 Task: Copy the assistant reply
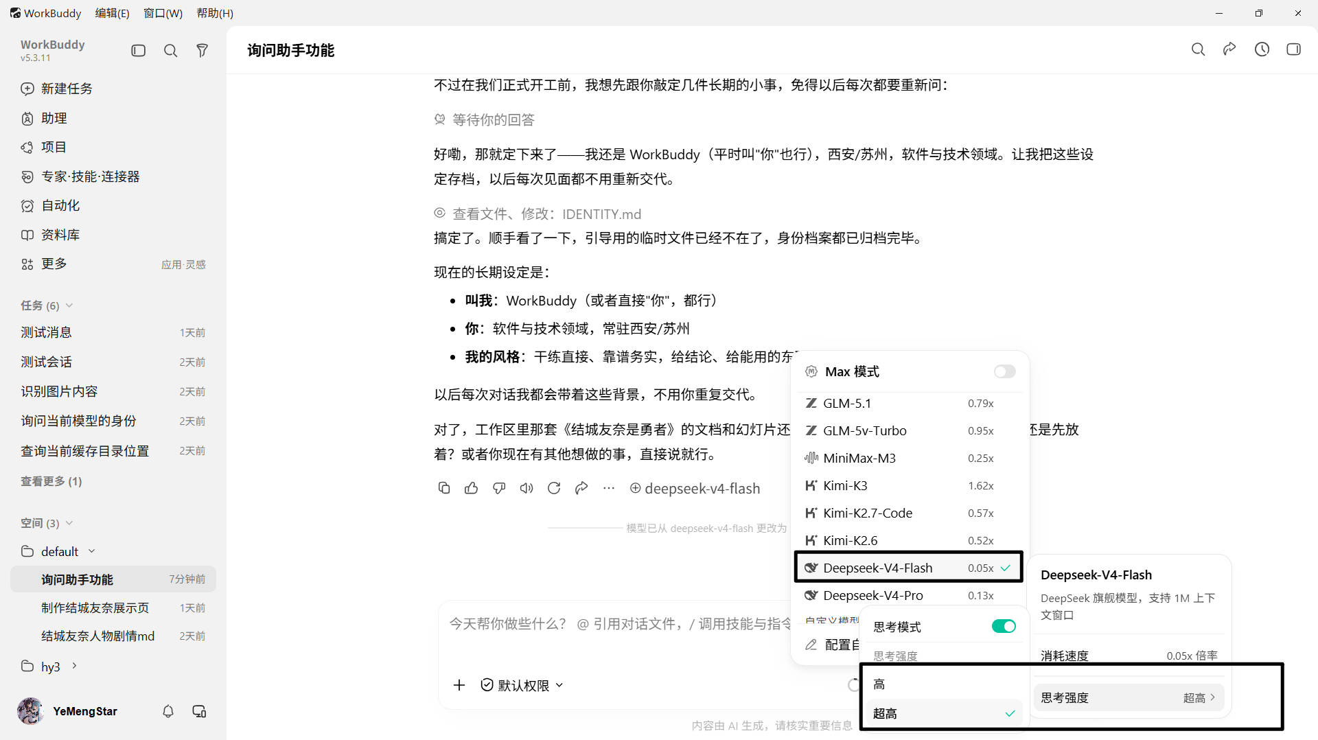point(444,488)
